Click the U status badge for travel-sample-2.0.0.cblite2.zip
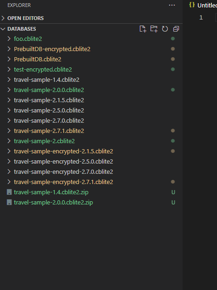 click(173, 203)
